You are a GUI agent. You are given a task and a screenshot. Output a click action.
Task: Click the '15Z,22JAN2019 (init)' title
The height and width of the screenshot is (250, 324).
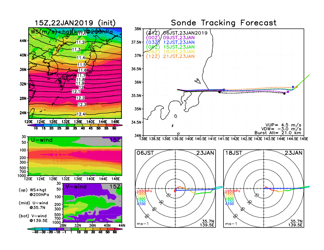(x=75, y=23)
